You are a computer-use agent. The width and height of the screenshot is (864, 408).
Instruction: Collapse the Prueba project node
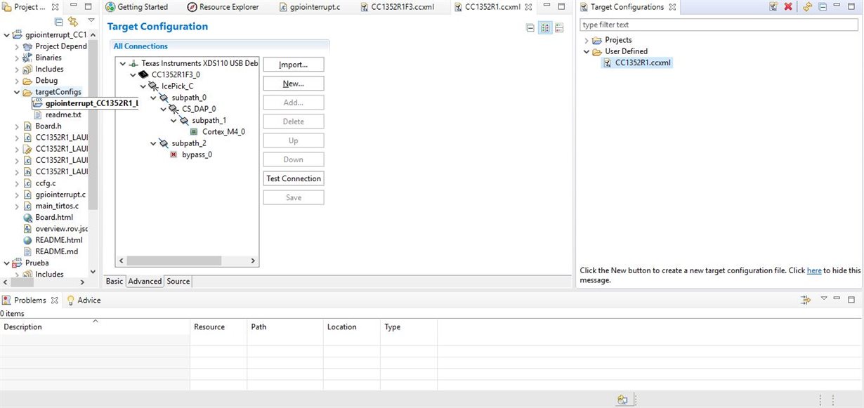pos(7,263)
